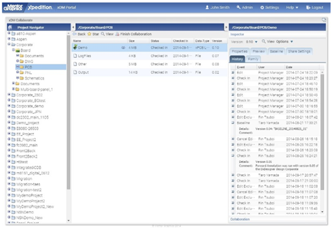Select the LogFiles file row
This screenshot has height=229, width=331.
pos(149,56)
